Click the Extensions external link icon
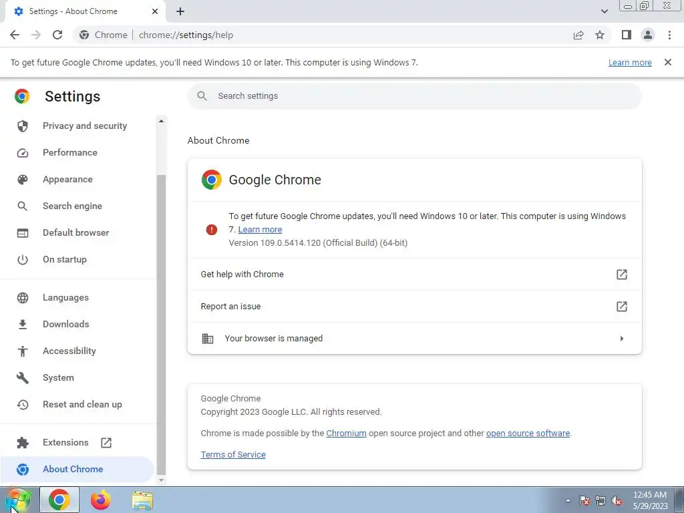684x513 pixels. point(106,443)
